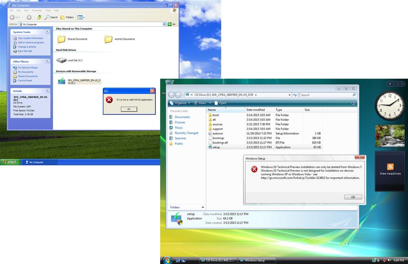Click the Go button beside address bar
This screenshot has height=264, width=408.
[x=171, y=24]
